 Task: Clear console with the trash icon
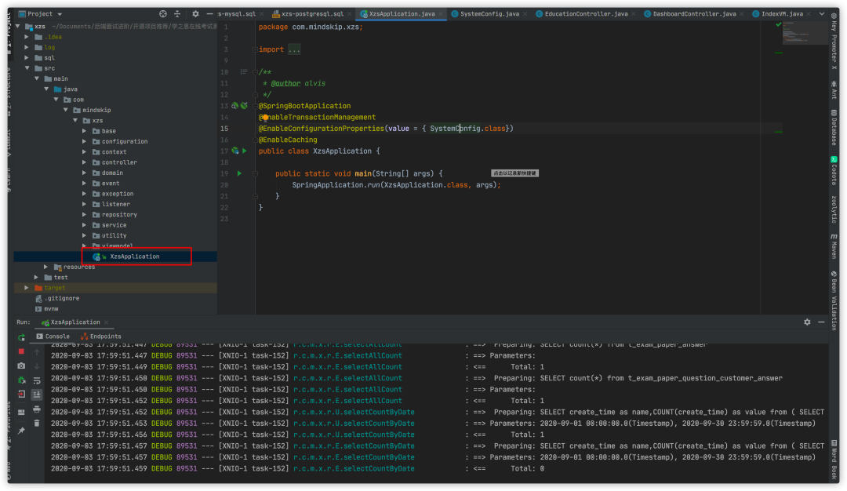37,423
